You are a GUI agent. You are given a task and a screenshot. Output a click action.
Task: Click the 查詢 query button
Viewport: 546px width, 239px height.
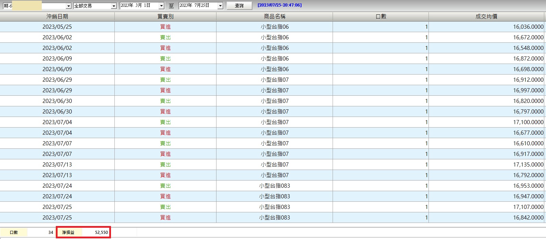click(239, 5)
